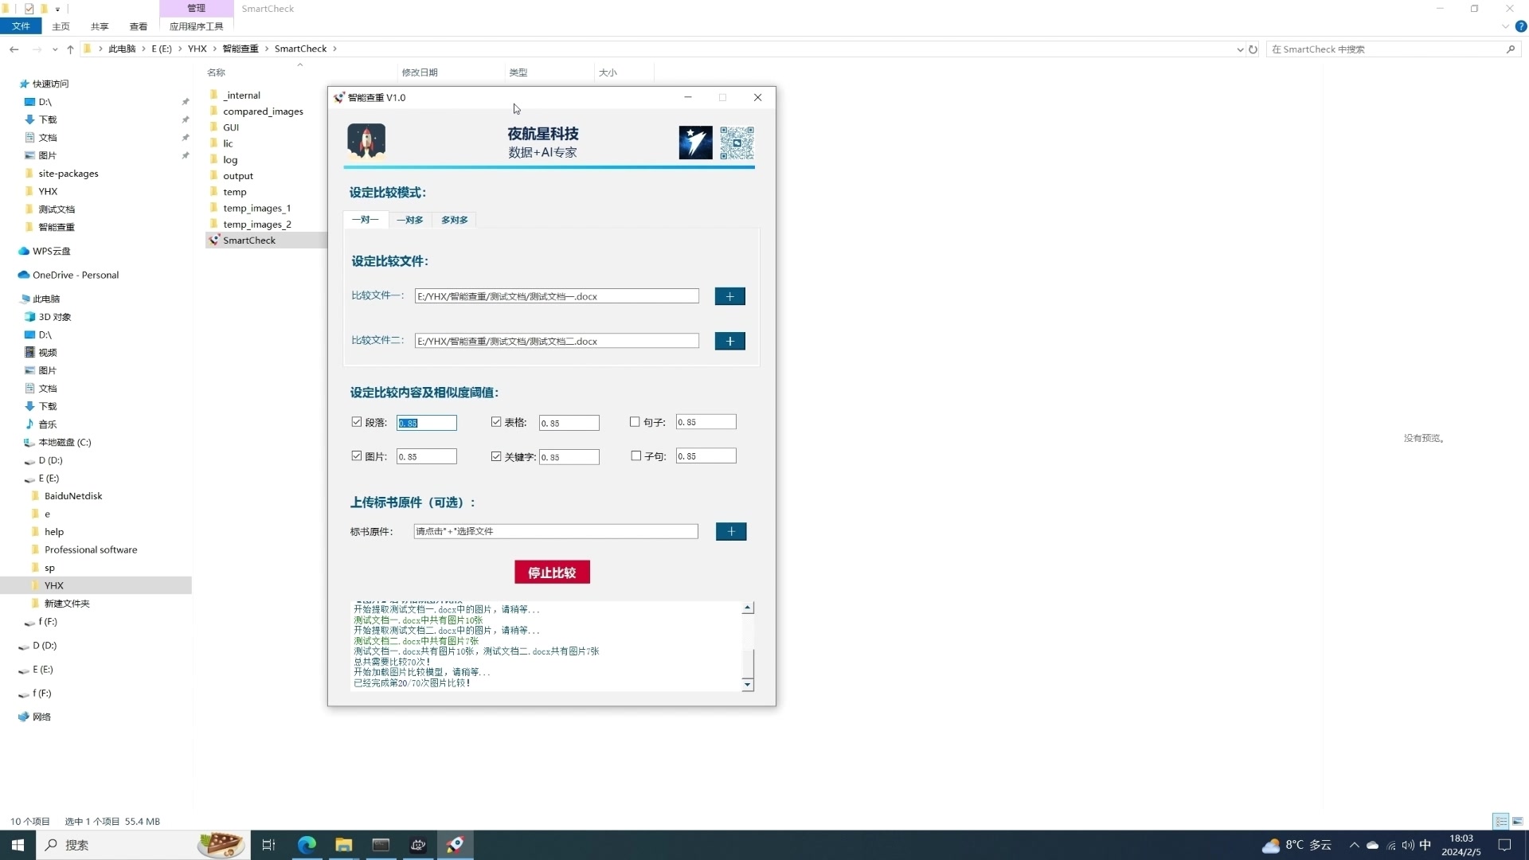Toggle the 段落 checkbox
This screenshot has width=1529, height=860.
(357, 422)
